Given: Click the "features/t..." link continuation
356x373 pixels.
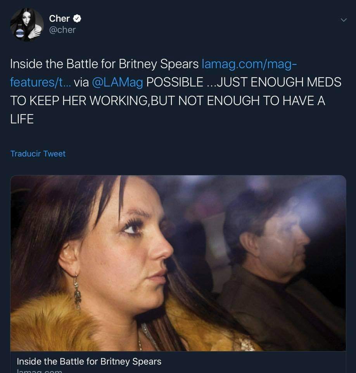Looking at the screenshot, I should [x=40, y=82].
